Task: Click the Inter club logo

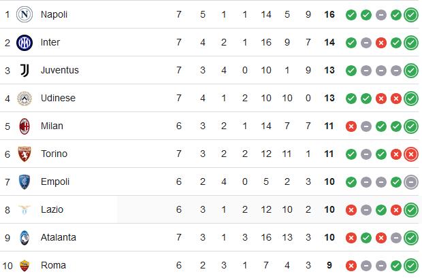Action: click(25, 42)
